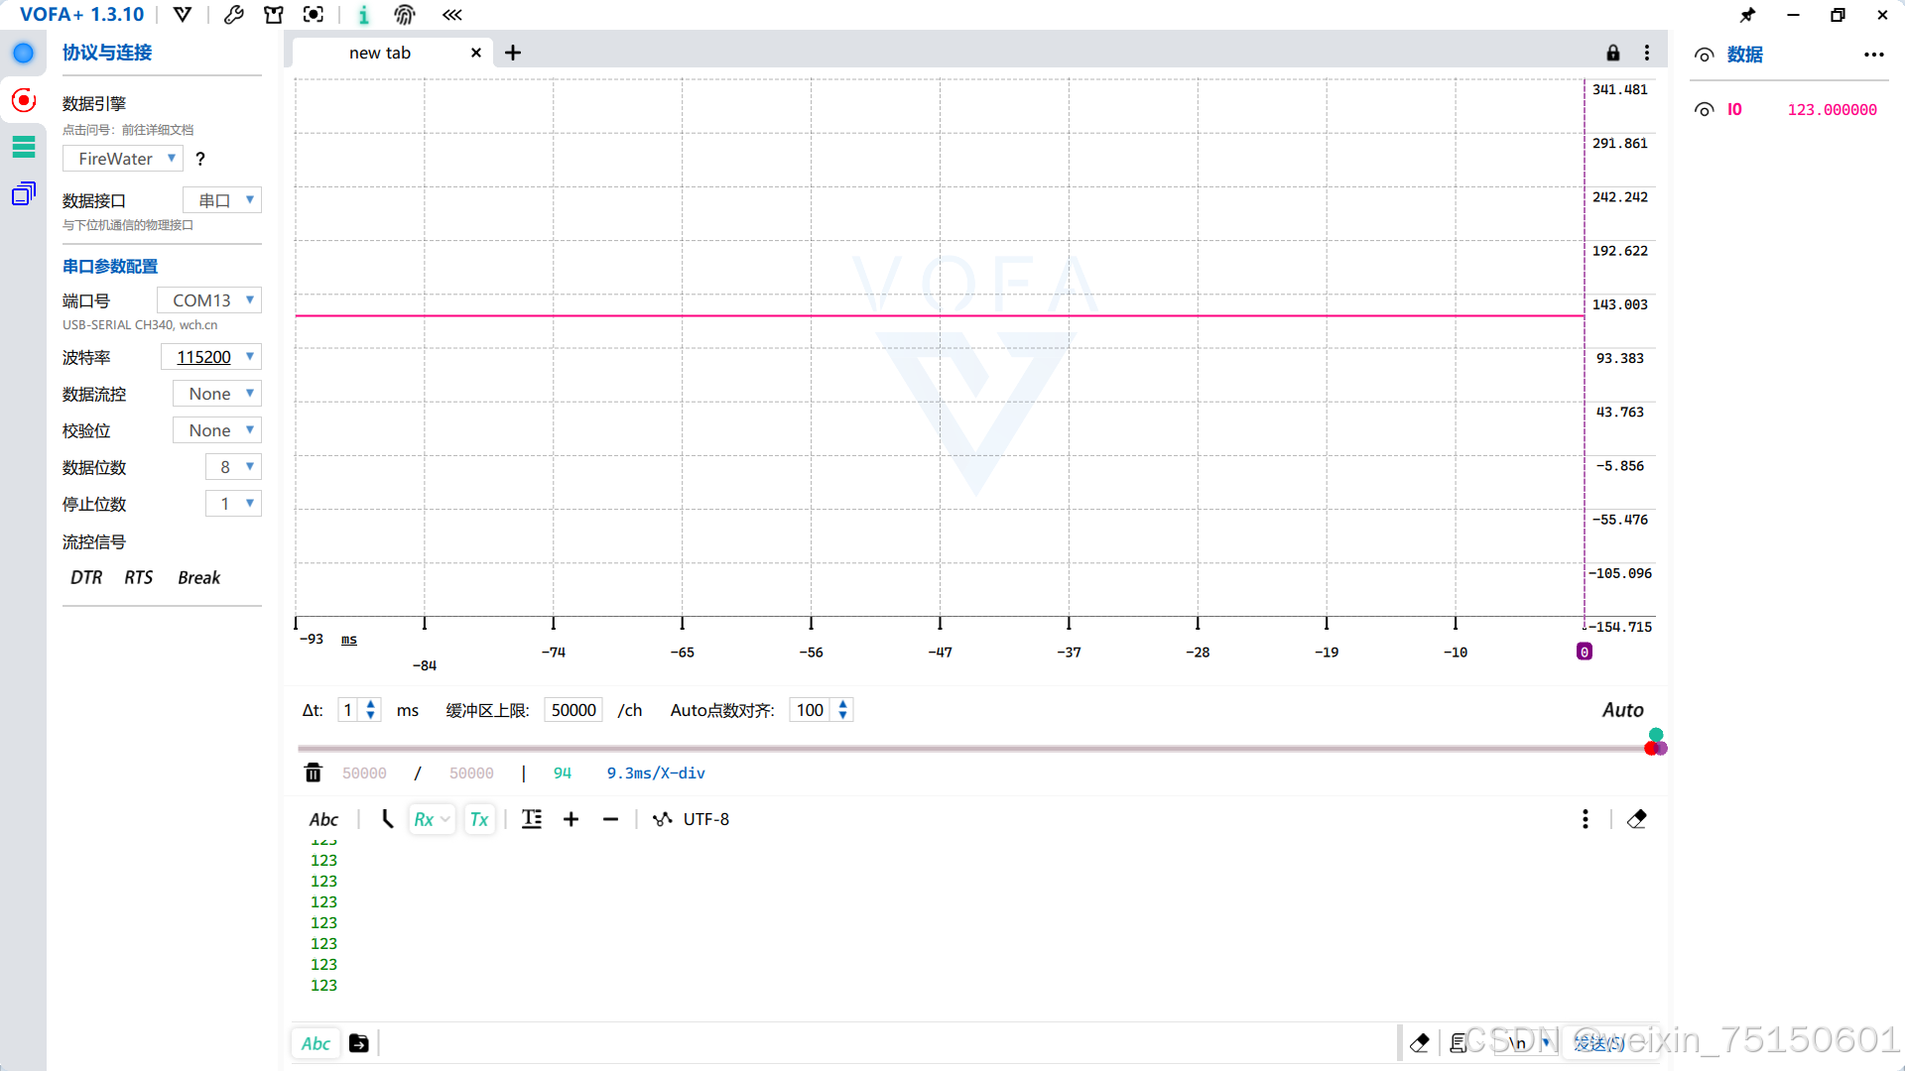Click the wrench tool icon in title bar

234,15
